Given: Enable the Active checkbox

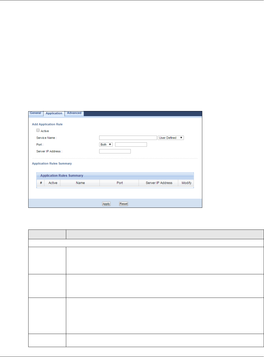Looking at the screenshot, I should pyautogui.click(x=38, y=130).
